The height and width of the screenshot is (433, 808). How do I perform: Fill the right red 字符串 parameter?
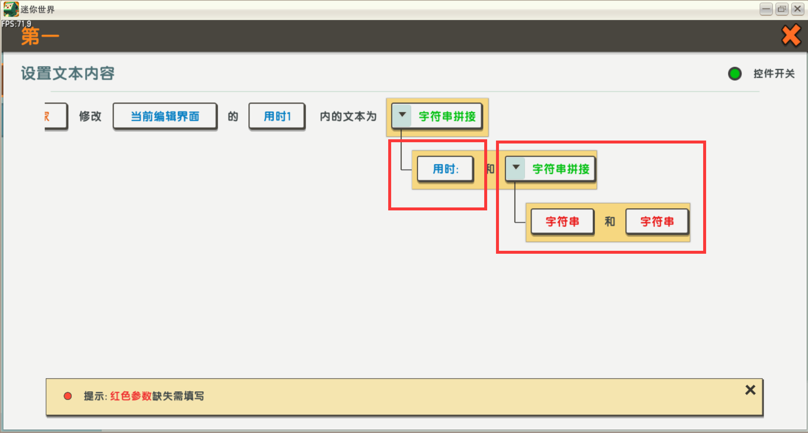click(x=657, y=222)
